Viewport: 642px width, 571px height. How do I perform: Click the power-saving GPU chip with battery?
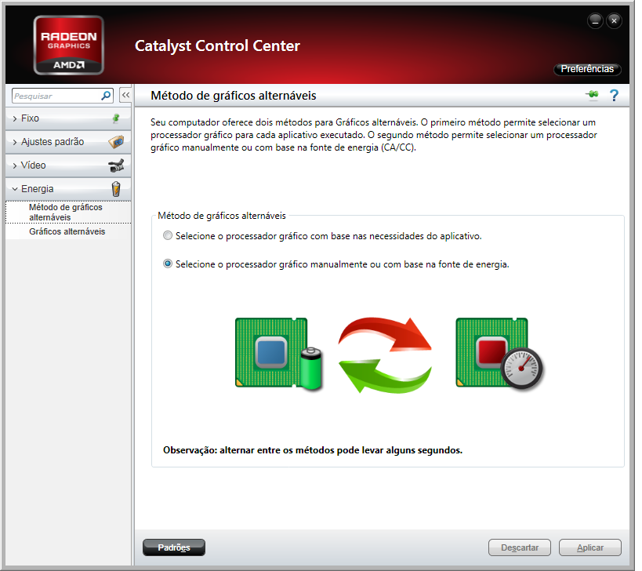[x=279, y=353]
